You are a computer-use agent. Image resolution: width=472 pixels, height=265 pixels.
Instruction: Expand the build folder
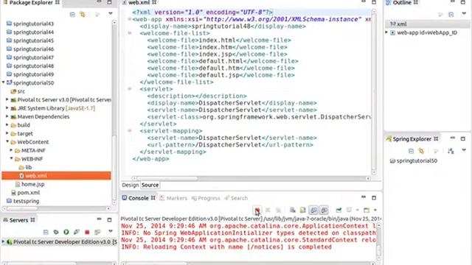tap(7, 124)
